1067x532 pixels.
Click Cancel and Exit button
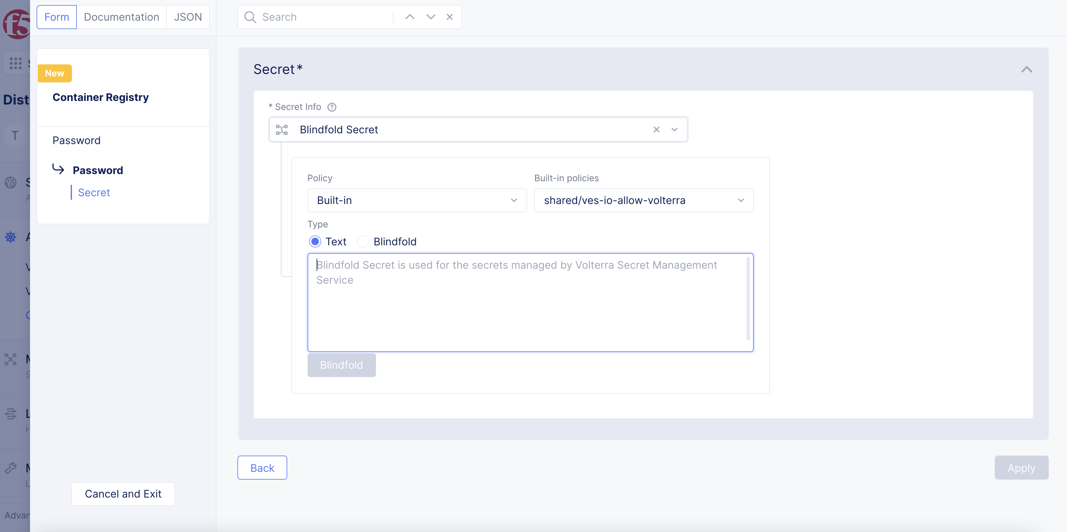tap(123, 493)
